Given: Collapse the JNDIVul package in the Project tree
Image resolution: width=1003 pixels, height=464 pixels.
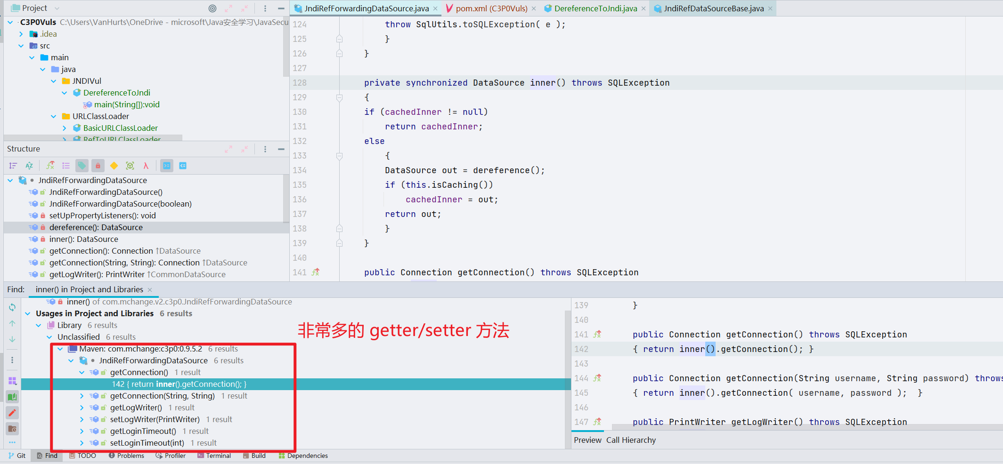Looking at the screenshot, I should pos(53,80).
